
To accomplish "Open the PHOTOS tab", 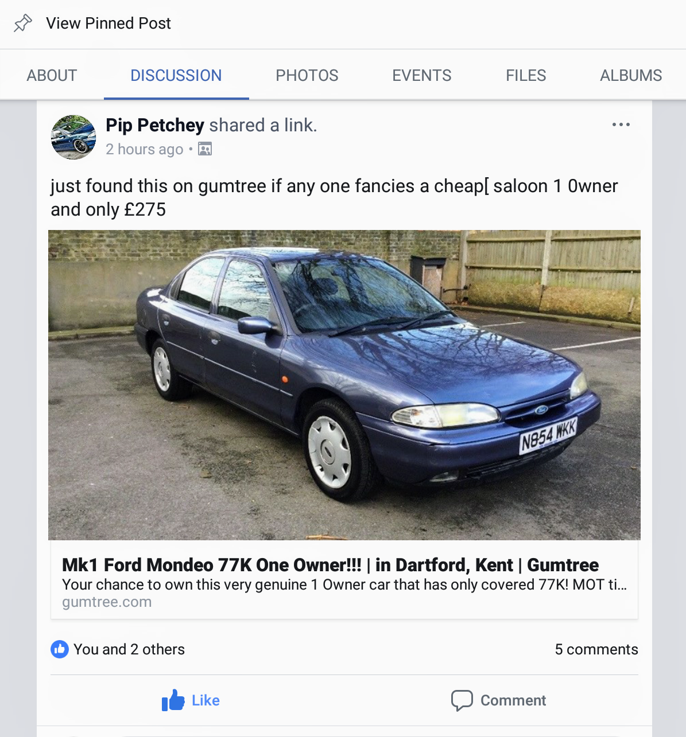I will click(307, 75).
